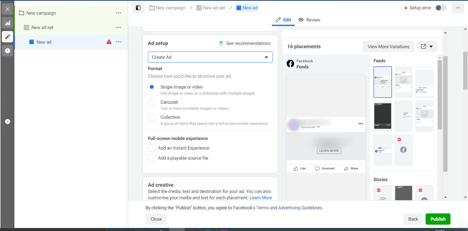Viewport: 468px width, 231px height.
Task: Select the dark Feeds placement thumbnail
Action: (383, 116)
